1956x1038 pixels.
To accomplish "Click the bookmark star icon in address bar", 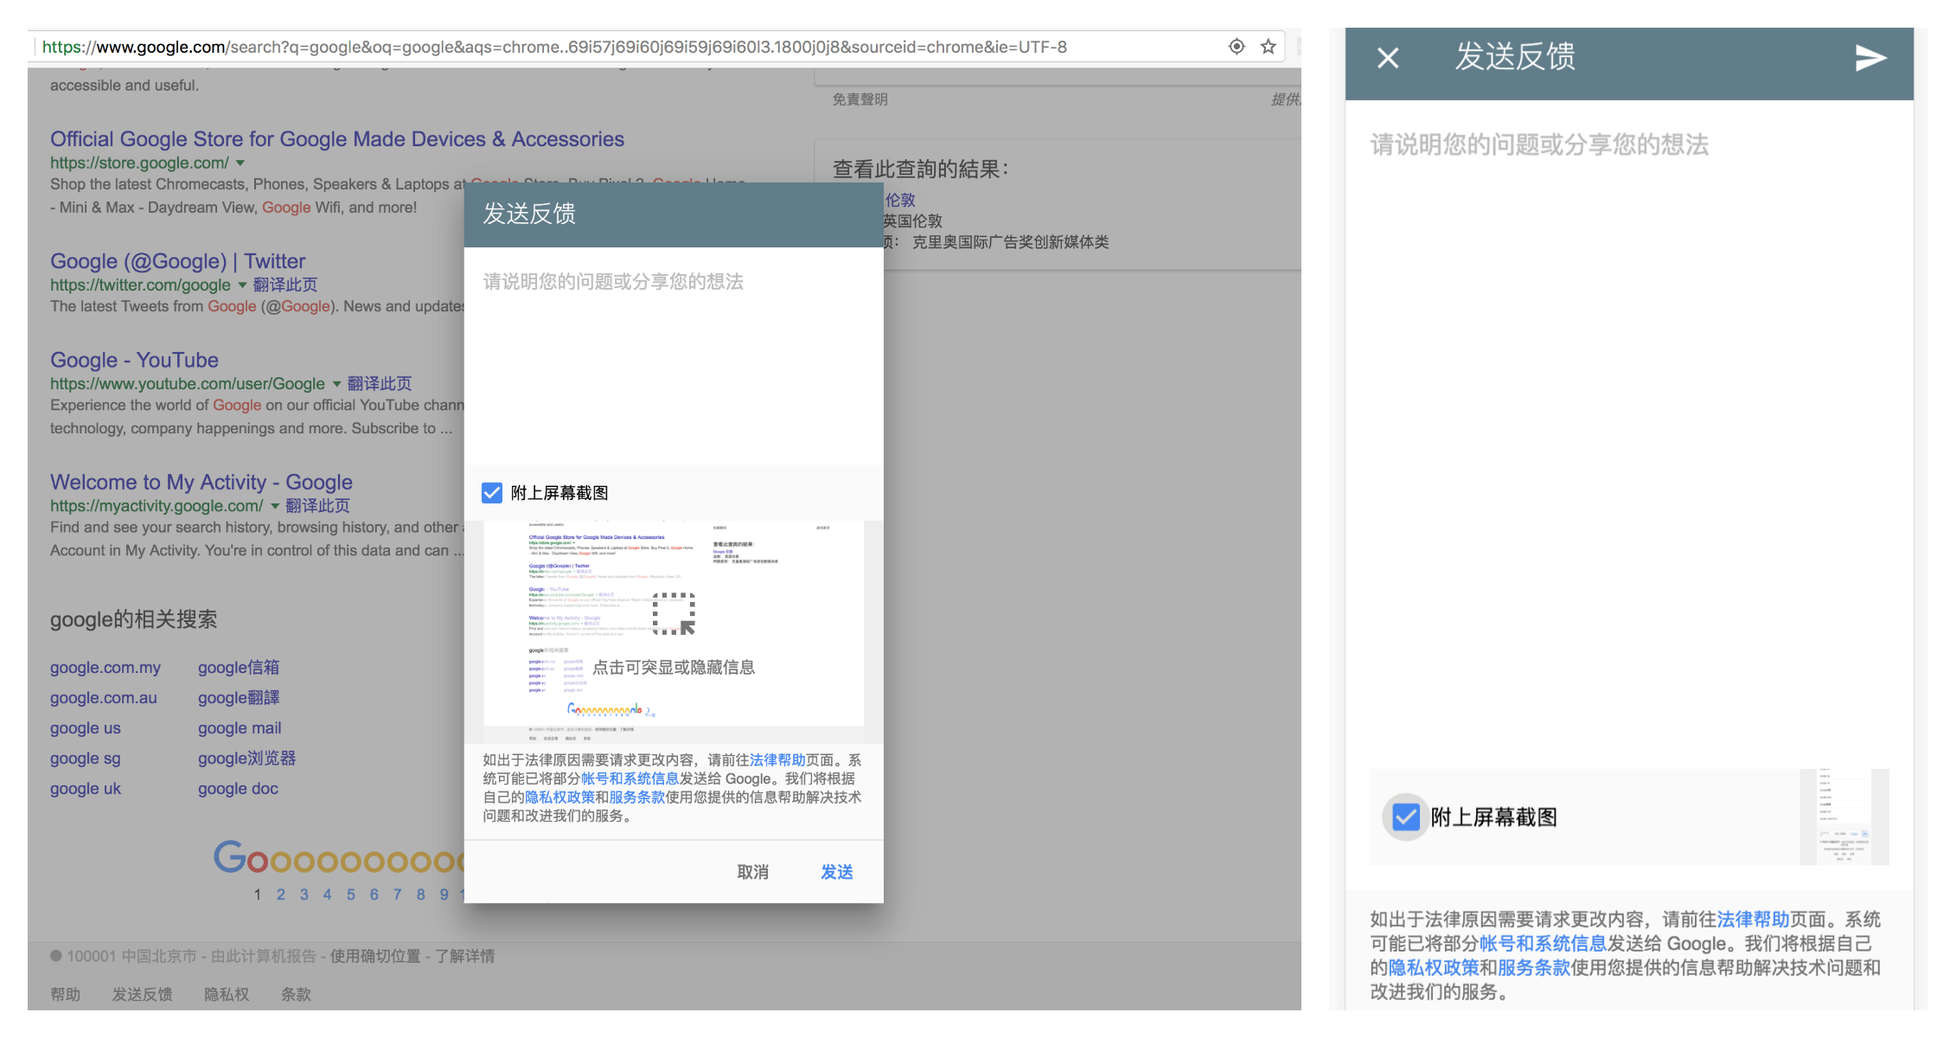I will click(x=1268, y=47).
